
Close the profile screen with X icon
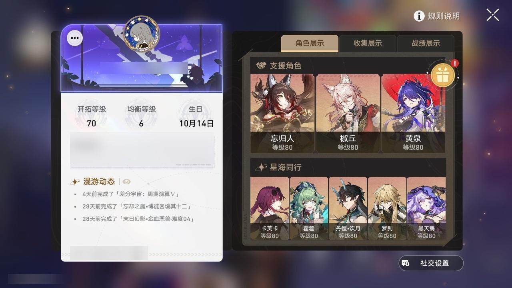[x=493, y=15]
